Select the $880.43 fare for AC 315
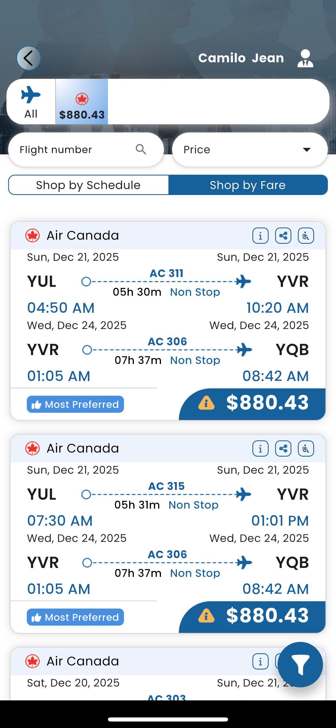This screenshot has height=728, width=336. (267, 616)
